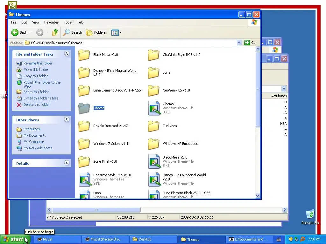The image size is (326, 244).
Task: Go to My Network Places
Action: (x=38, y=148)
